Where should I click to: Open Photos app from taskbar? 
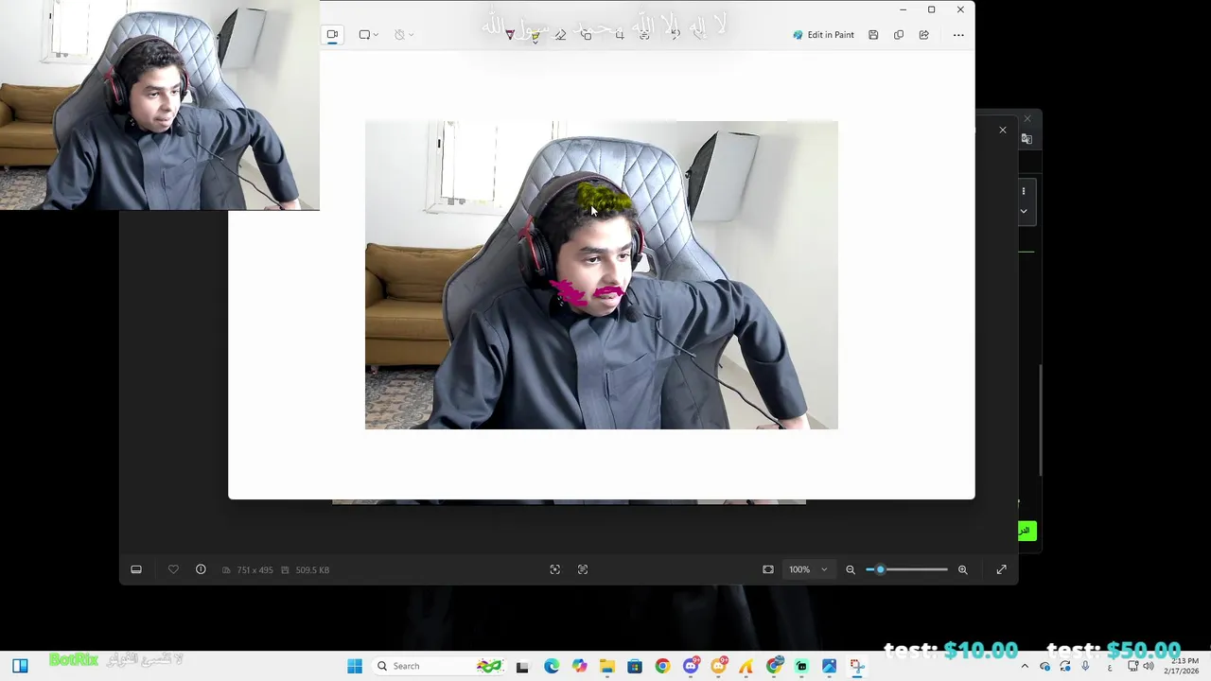pos(830,666)
